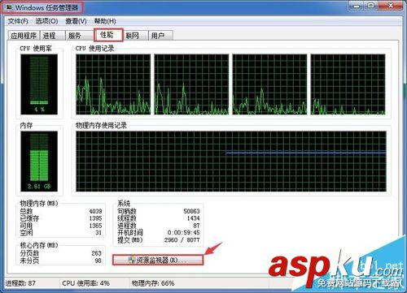Click the fourth CPU history graph
This screenshot has width=407, height=293.
pyautogui.click(x=348, y=84)
